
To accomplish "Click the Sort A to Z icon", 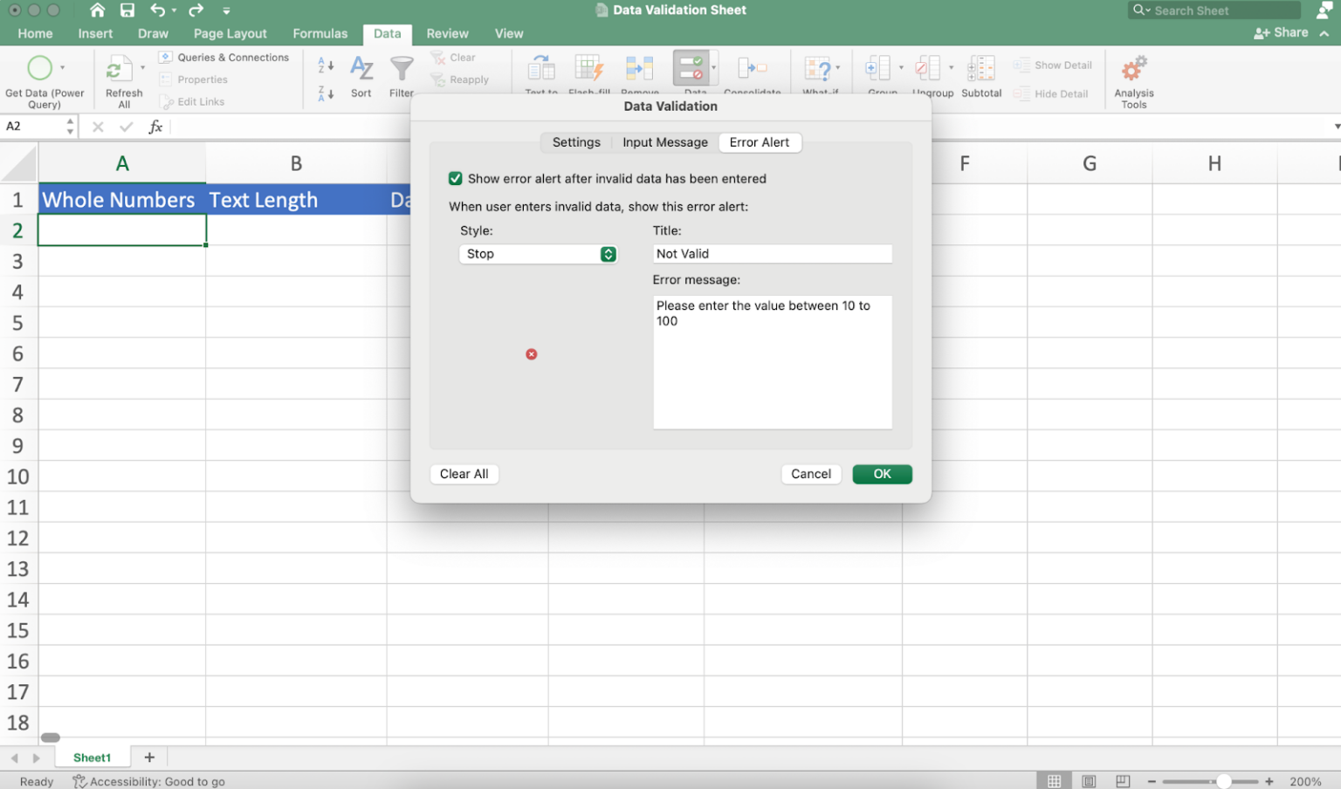I will click(324, 65).
